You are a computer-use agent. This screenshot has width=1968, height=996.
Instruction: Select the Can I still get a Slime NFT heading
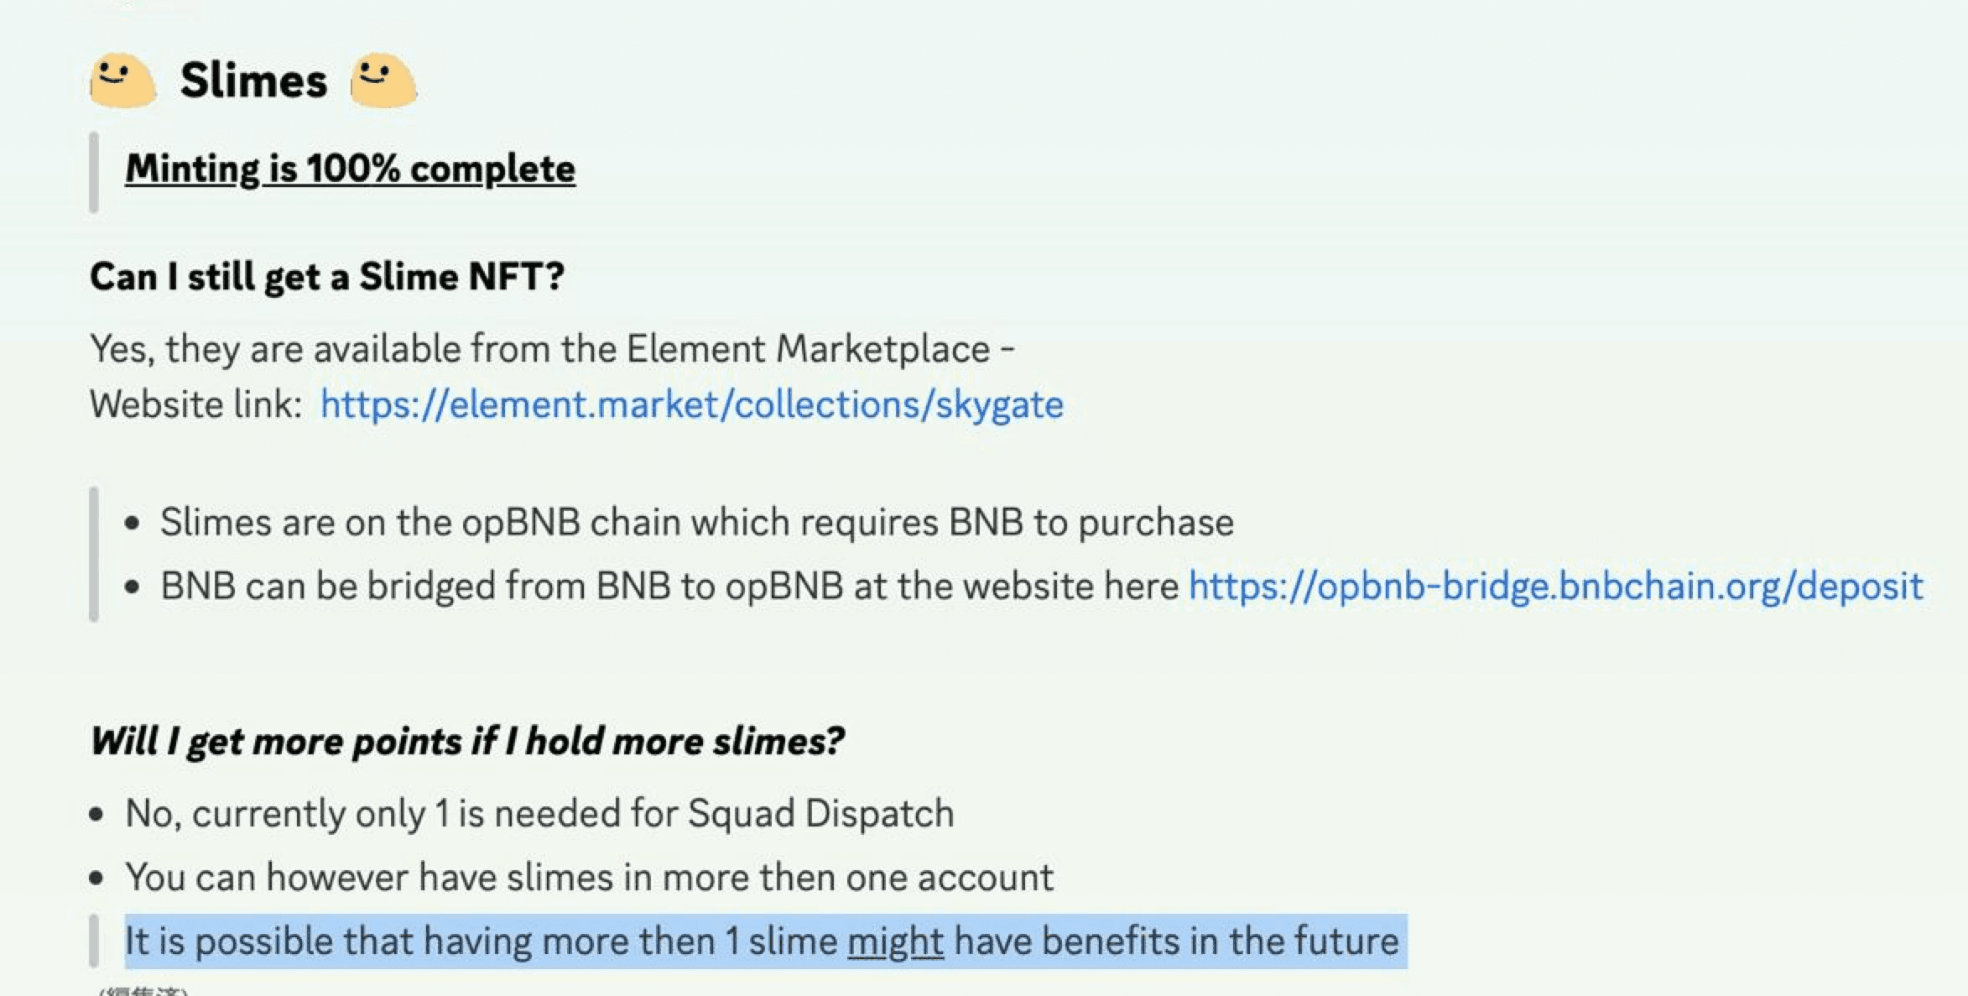coord(327,277)
